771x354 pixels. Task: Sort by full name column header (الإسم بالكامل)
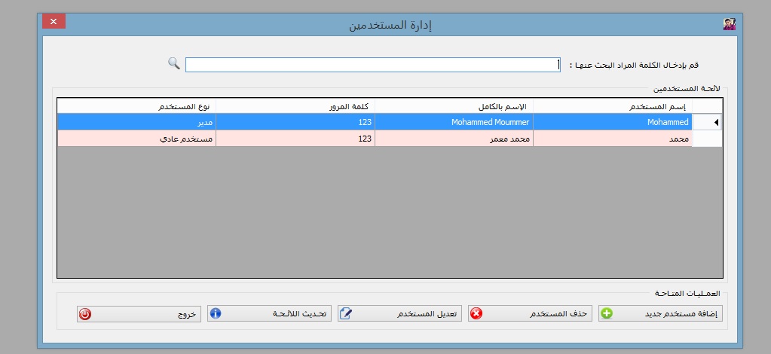(454, 106)
